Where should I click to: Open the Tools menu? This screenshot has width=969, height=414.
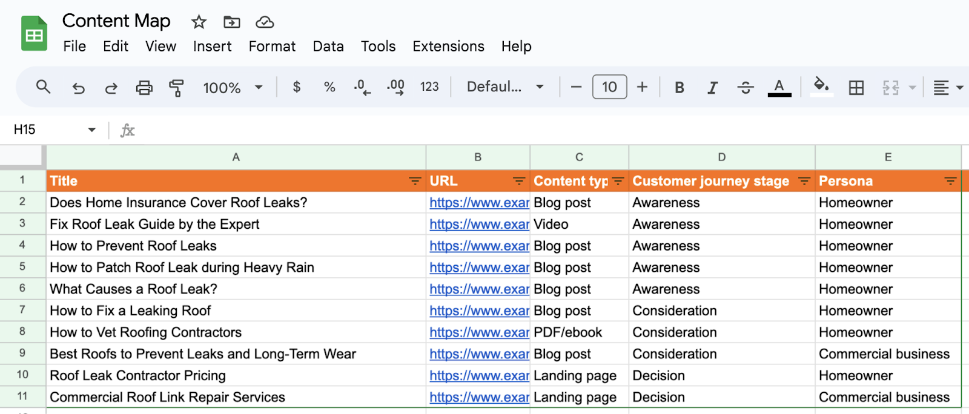[x=378, y=47]
